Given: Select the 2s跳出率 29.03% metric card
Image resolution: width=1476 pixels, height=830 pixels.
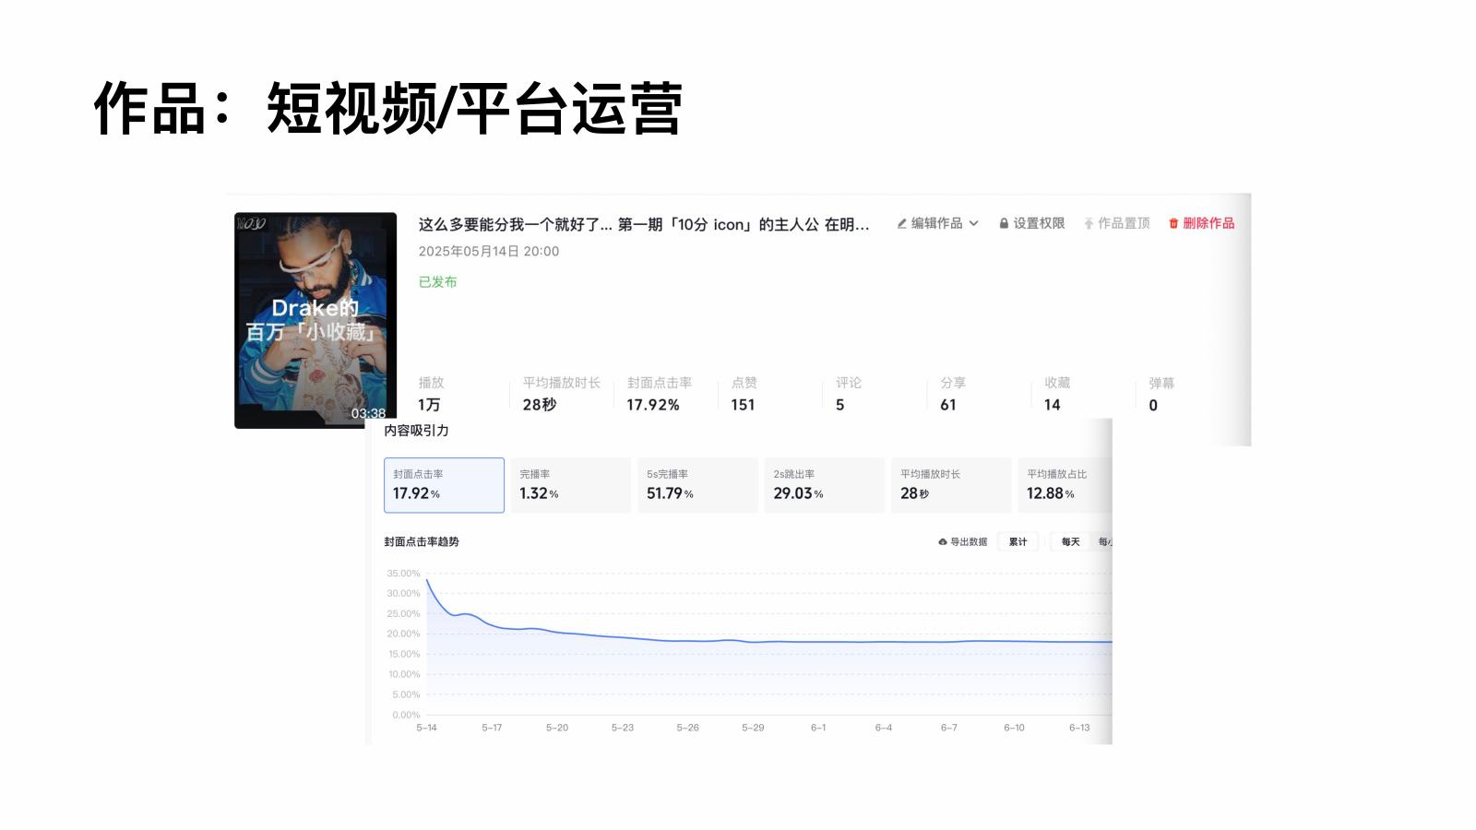Looking at the screenshot, I should (825, 485).
